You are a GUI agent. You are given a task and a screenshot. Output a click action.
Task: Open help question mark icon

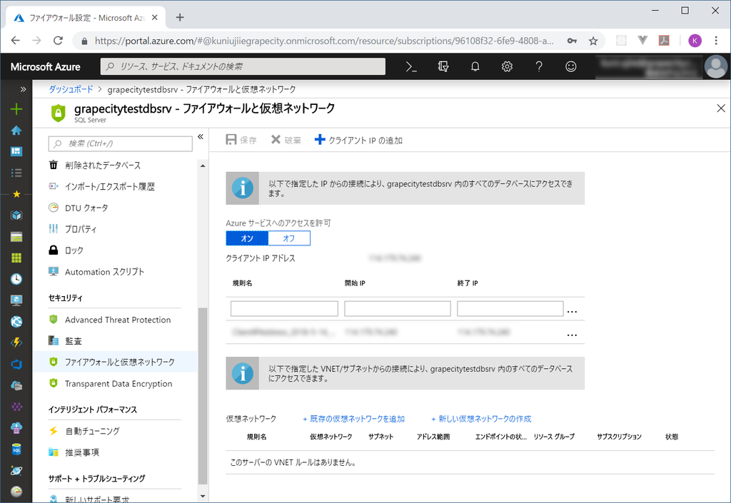539,66
